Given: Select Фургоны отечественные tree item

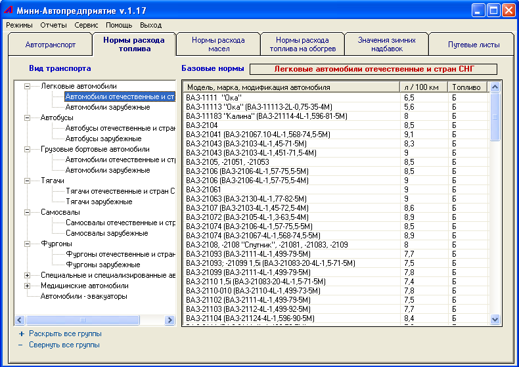Looking at the screenshot, I should tap(120, 254).
